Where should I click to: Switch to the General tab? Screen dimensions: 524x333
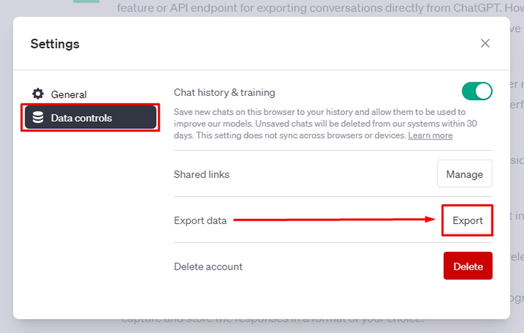pyautogui.click(x=69, y=94)
